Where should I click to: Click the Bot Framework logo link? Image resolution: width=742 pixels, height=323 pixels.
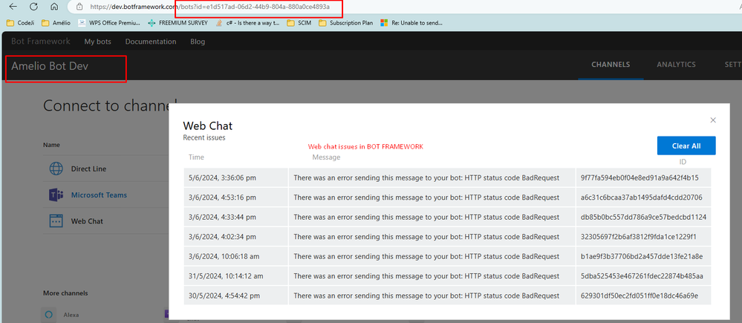[x=41, y=42]
